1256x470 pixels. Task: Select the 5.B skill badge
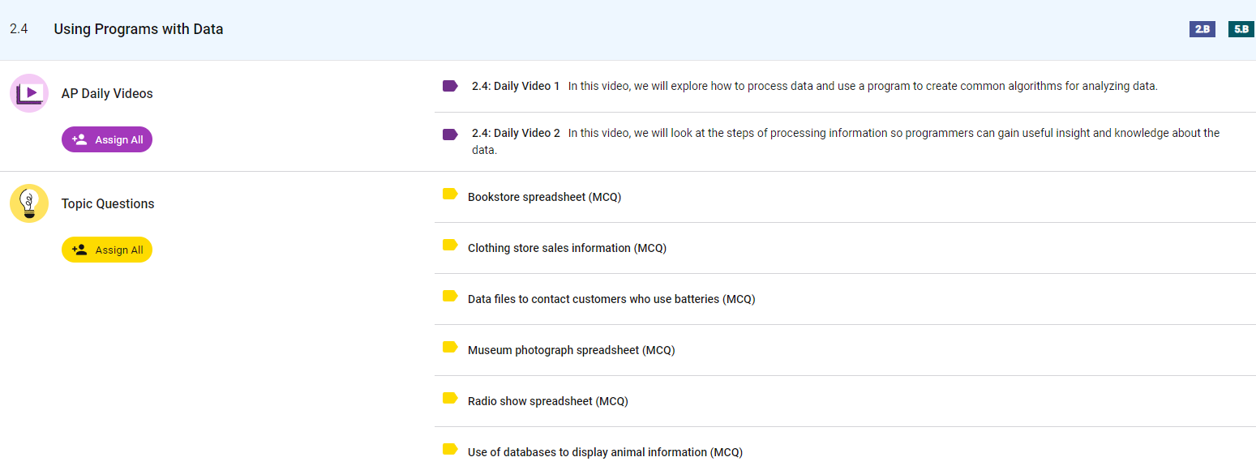(1241, 29)
